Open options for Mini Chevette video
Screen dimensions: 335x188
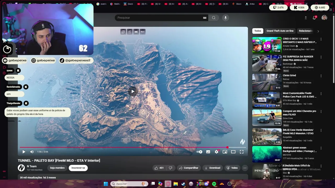pos(321,111)
